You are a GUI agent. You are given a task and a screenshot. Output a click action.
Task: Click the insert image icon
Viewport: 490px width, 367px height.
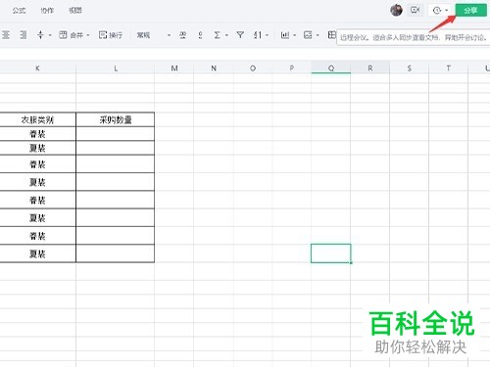click(x=308, y=34)
